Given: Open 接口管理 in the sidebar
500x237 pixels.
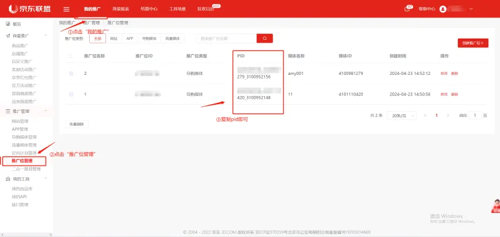Looking at the screenshot, I should [x=20, y=204].
